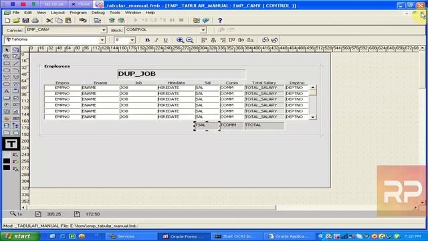Open the font size dropdown
428x241 pixels.
132,40
